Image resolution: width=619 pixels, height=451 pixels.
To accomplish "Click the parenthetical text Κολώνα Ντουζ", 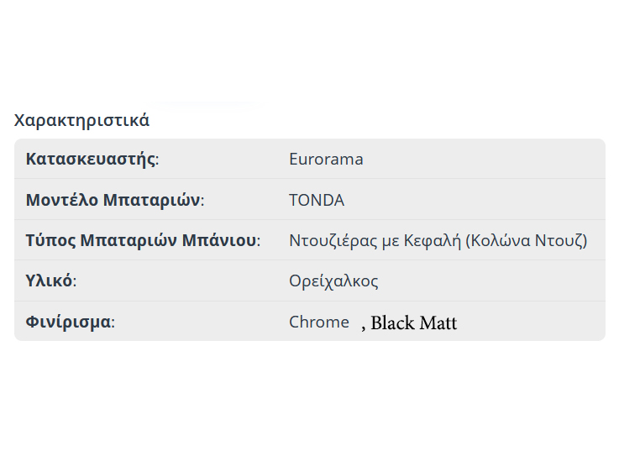I will 526,241.
